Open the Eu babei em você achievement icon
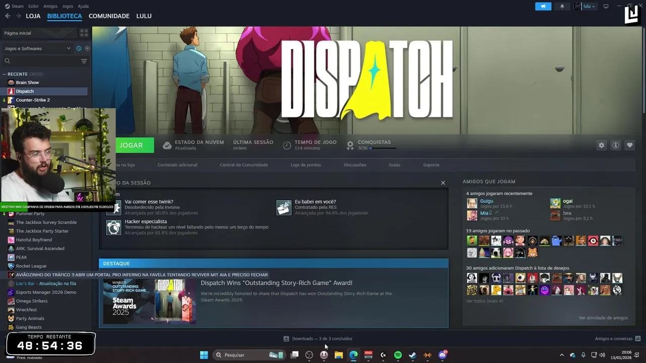The width and height of the screenshot is (646, 363). tap(284, 207)
